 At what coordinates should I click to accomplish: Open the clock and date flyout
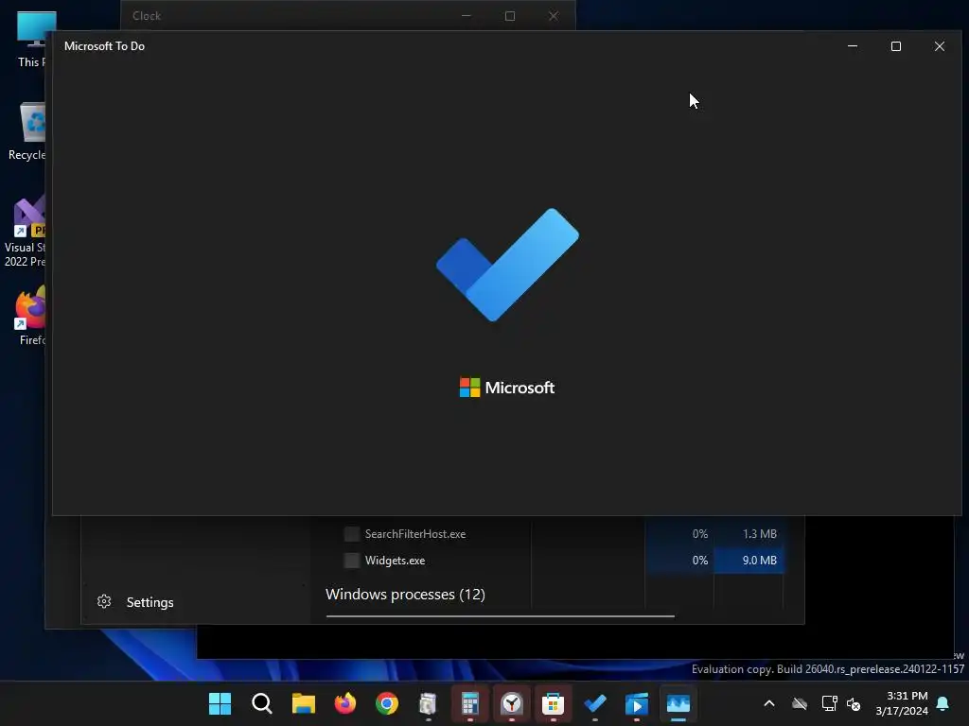pyautogui.click(x=902, y=703)
